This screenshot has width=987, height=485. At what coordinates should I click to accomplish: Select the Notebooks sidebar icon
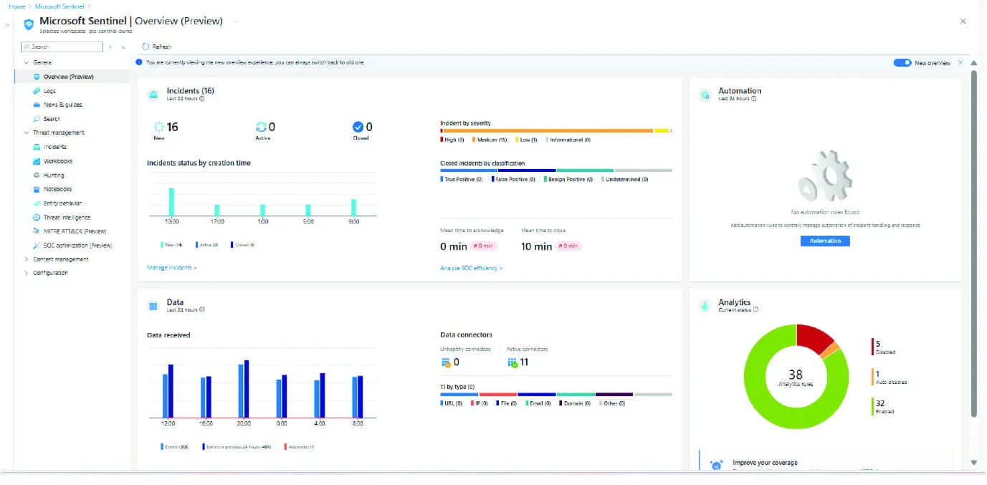pyautogui.click(x=37, y=189)
